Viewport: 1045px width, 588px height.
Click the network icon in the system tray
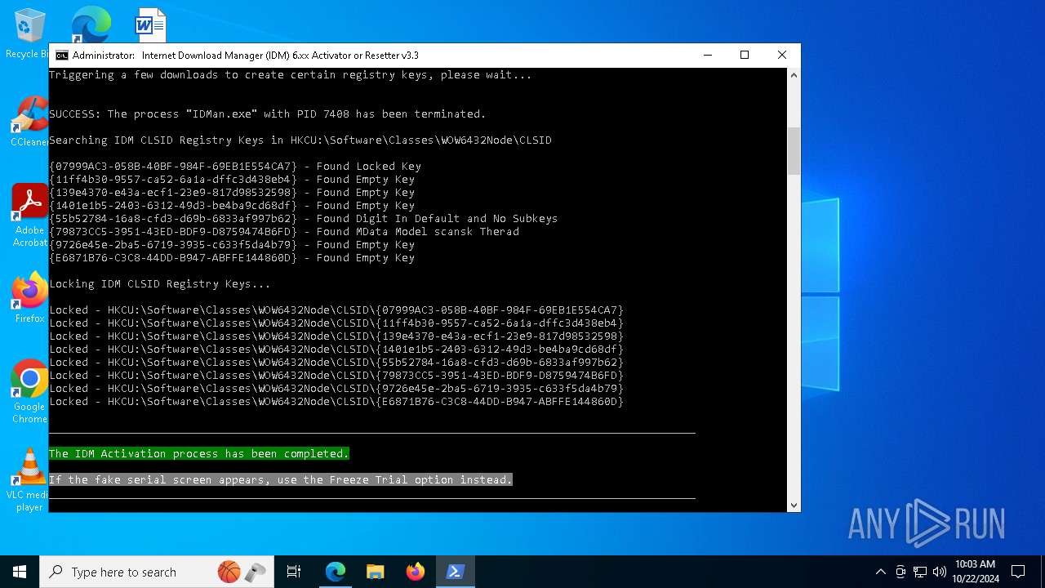point(920,572)
